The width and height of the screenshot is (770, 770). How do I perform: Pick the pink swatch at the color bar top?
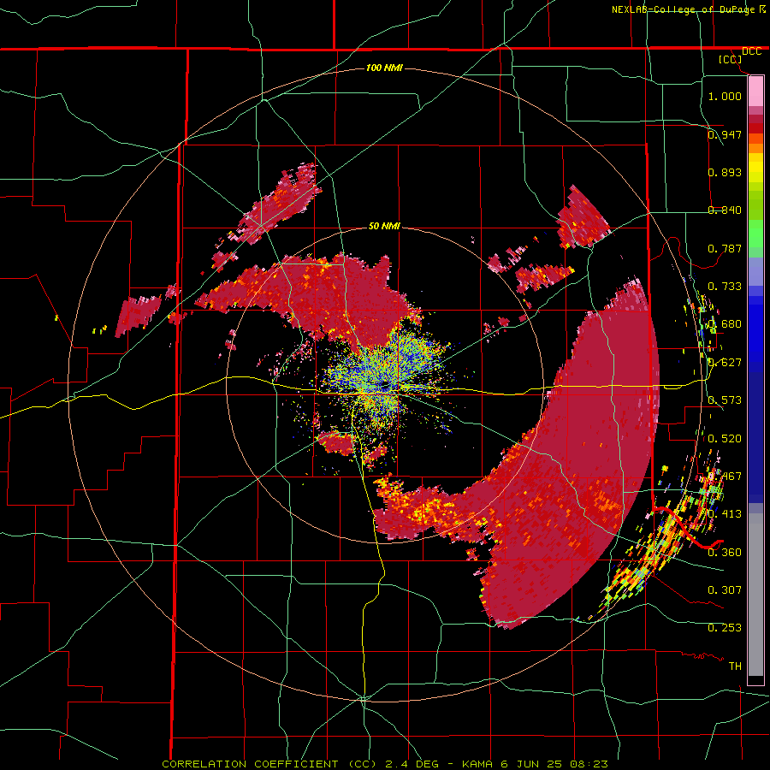coord(755,92)
